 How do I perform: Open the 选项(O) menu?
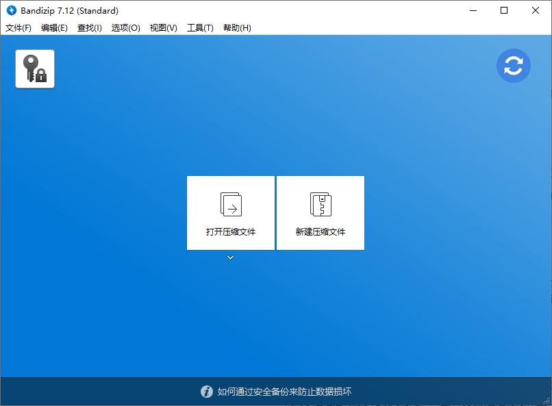[x=125, y=28]
